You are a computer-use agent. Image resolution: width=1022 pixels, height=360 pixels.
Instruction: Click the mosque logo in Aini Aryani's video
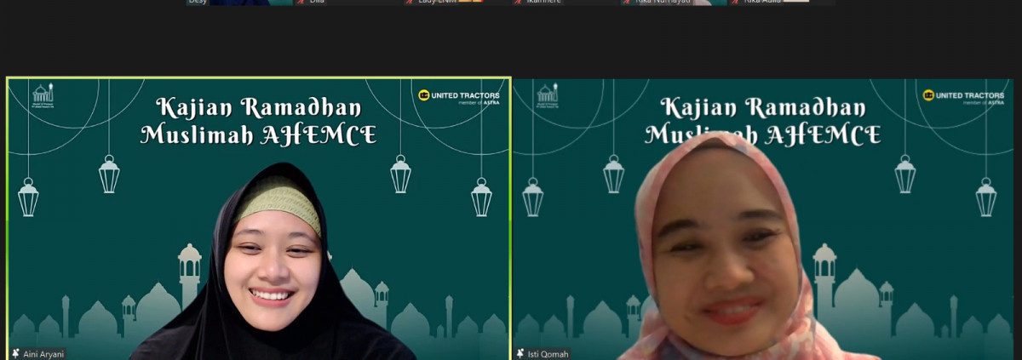pyautogui.click(x=43, y=94)
